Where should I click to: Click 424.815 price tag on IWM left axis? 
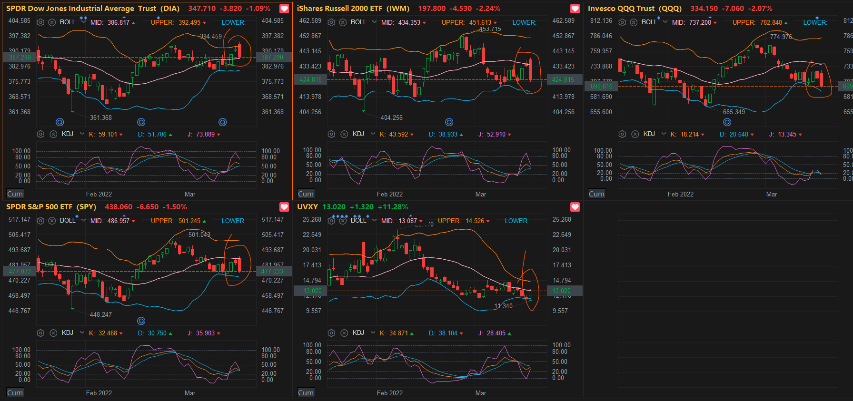[x=310, y=79]
